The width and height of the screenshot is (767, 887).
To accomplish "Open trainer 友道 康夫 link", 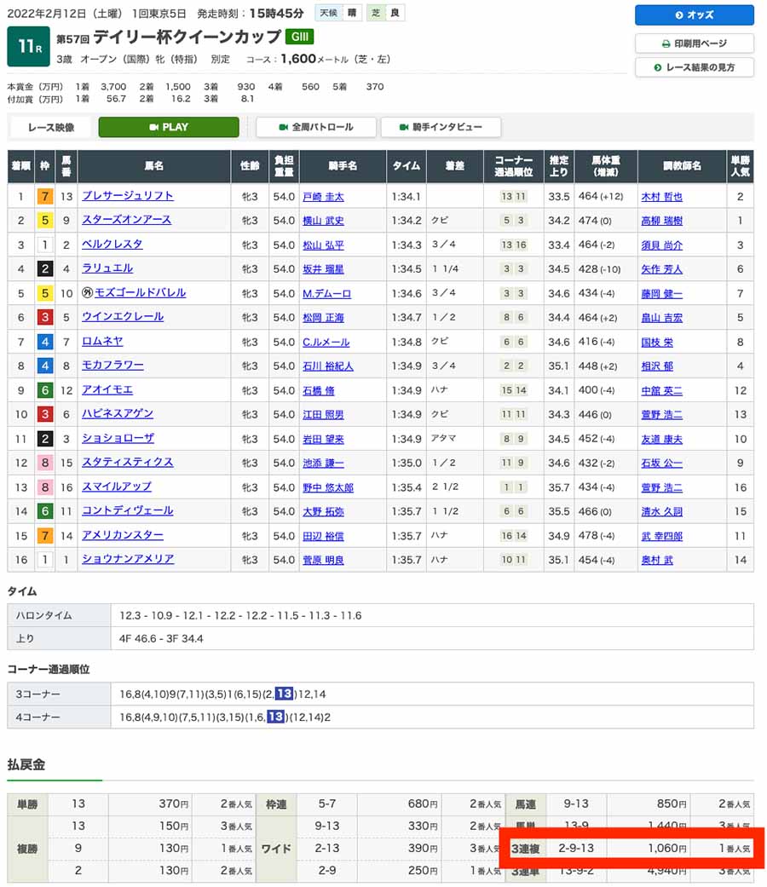I will [x=662, y=439].
